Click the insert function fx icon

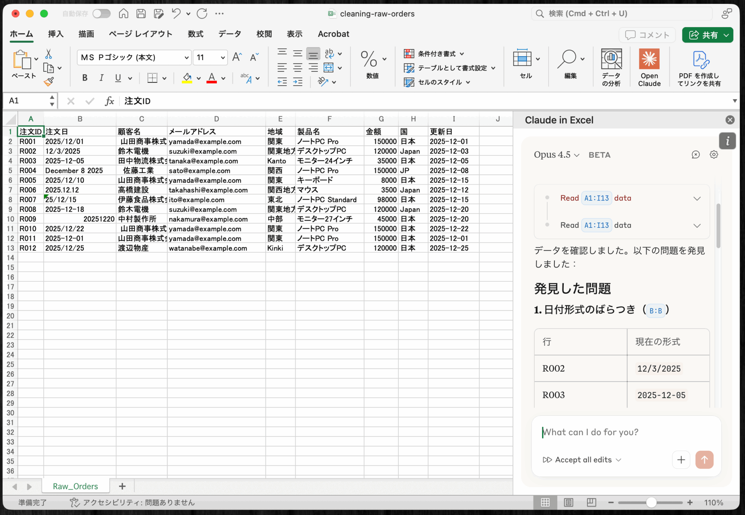tap(109, 101)
